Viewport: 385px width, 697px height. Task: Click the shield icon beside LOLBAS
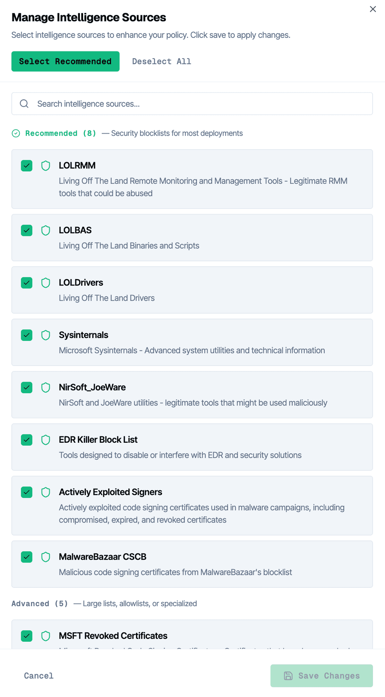click(45, 230)
